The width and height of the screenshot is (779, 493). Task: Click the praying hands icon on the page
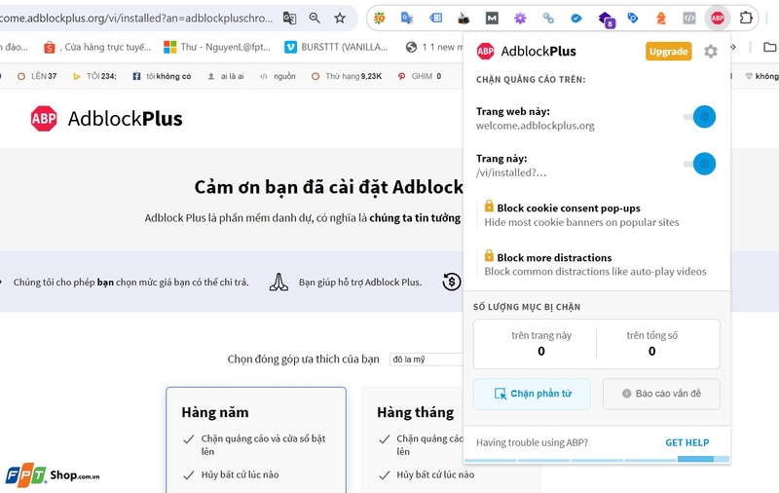[278, 282]
